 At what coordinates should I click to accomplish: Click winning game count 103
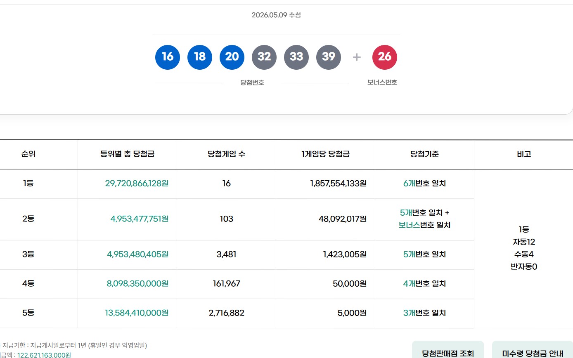click(x=226, y=219)
